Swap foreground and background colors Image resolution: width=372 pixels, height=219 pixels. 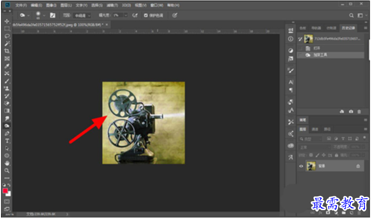point(9,185)
